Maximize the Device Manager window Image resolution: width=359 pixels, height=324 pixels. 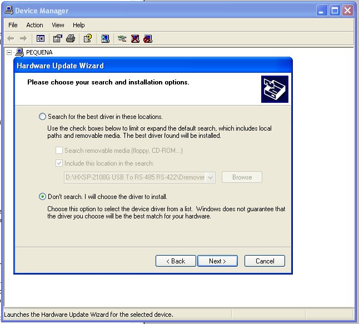click(335, 11)
